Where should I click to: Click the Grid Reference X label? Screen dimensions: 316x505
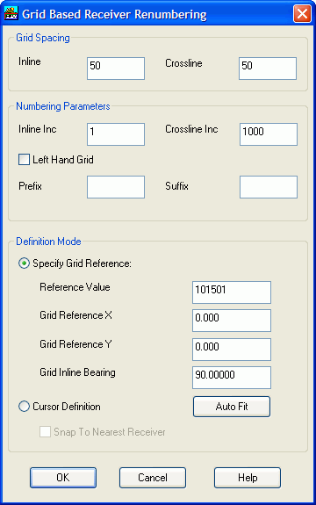(76, 315)
